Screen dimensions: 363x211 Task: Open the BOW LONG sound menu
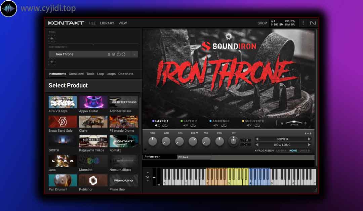[282, 145]
